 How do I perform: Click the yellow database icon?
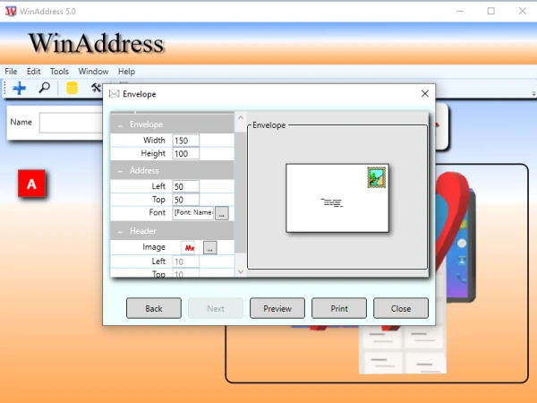pos(72,88)
